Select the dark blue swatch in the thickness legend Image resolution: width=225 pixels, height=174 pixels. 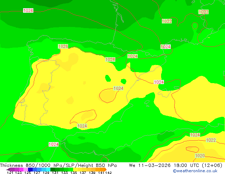click(x=30, y=169)
